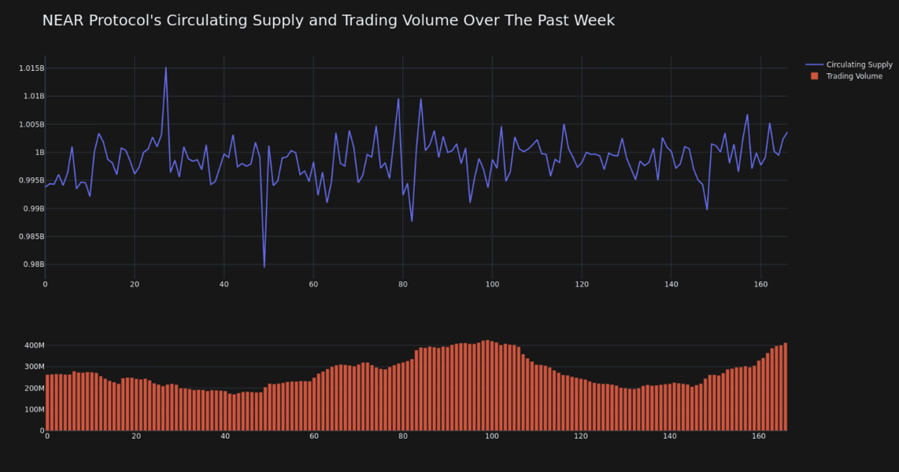Click the red Trading Volume legend square

[814, 76]
